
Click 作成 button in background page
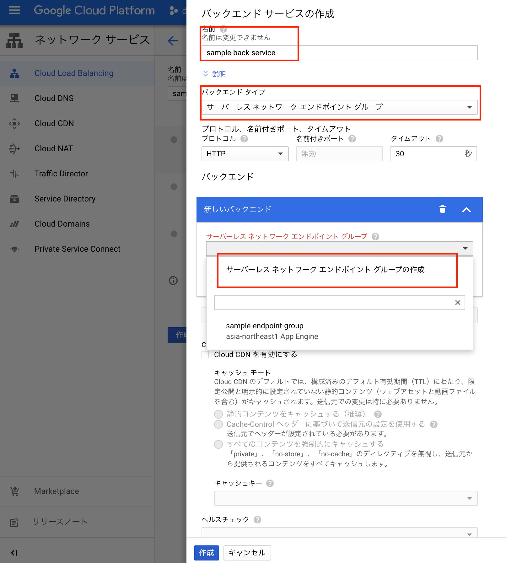coord(177,335)
